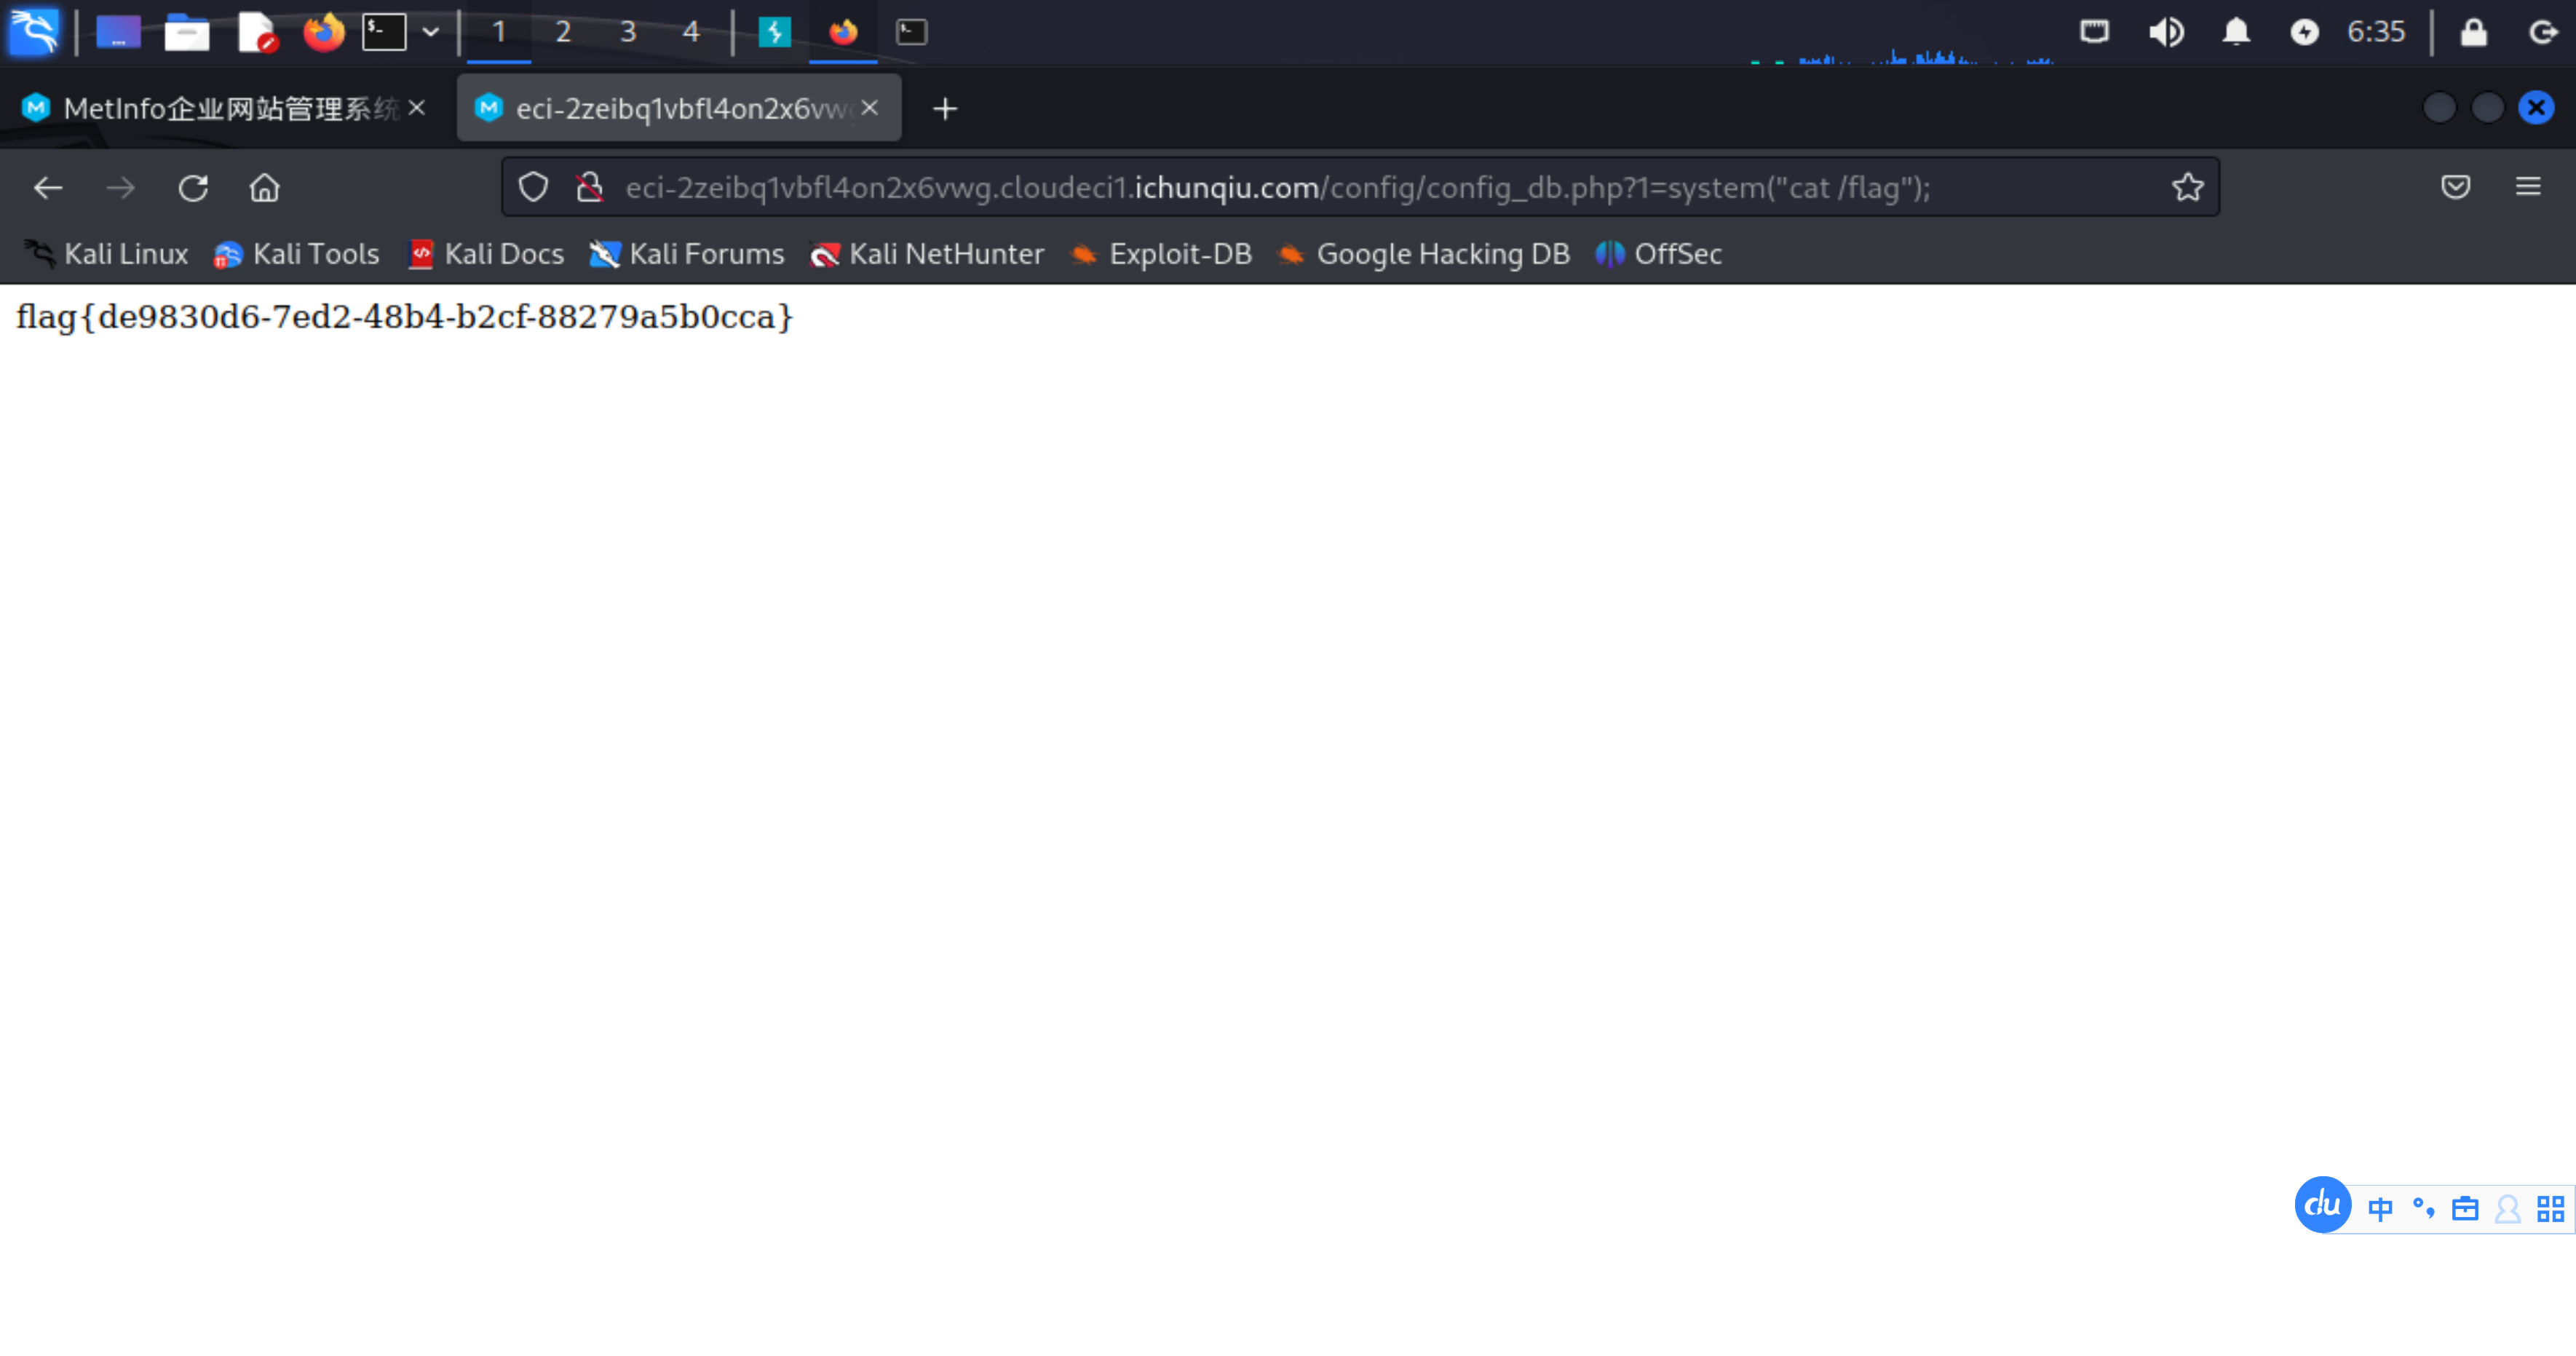Open the Kali Tools bookmark
This screenshot has width=2576, height=1356.
[x=297, y=254]
